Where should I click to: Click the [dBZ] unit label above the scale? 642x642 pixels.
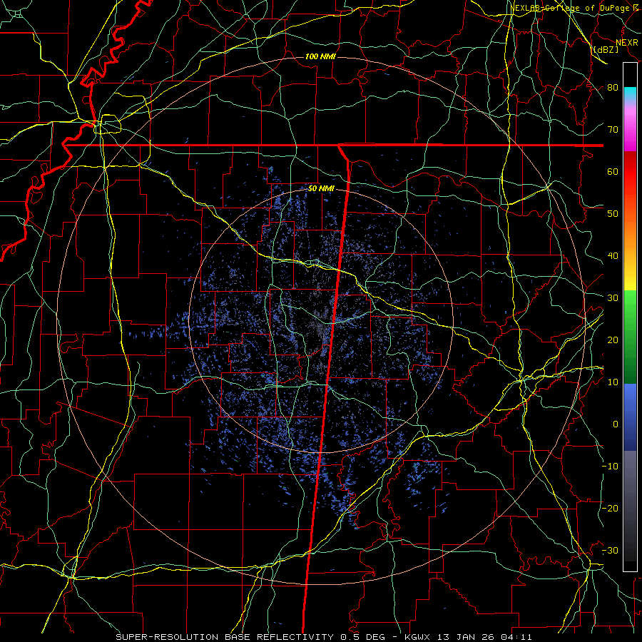tap(606, 49)
